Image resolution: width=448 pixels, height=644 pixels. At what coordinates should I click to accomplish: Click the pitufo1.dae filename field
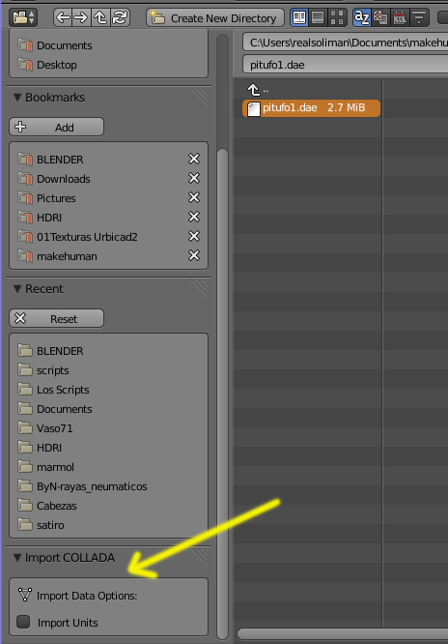pos(345,65)
